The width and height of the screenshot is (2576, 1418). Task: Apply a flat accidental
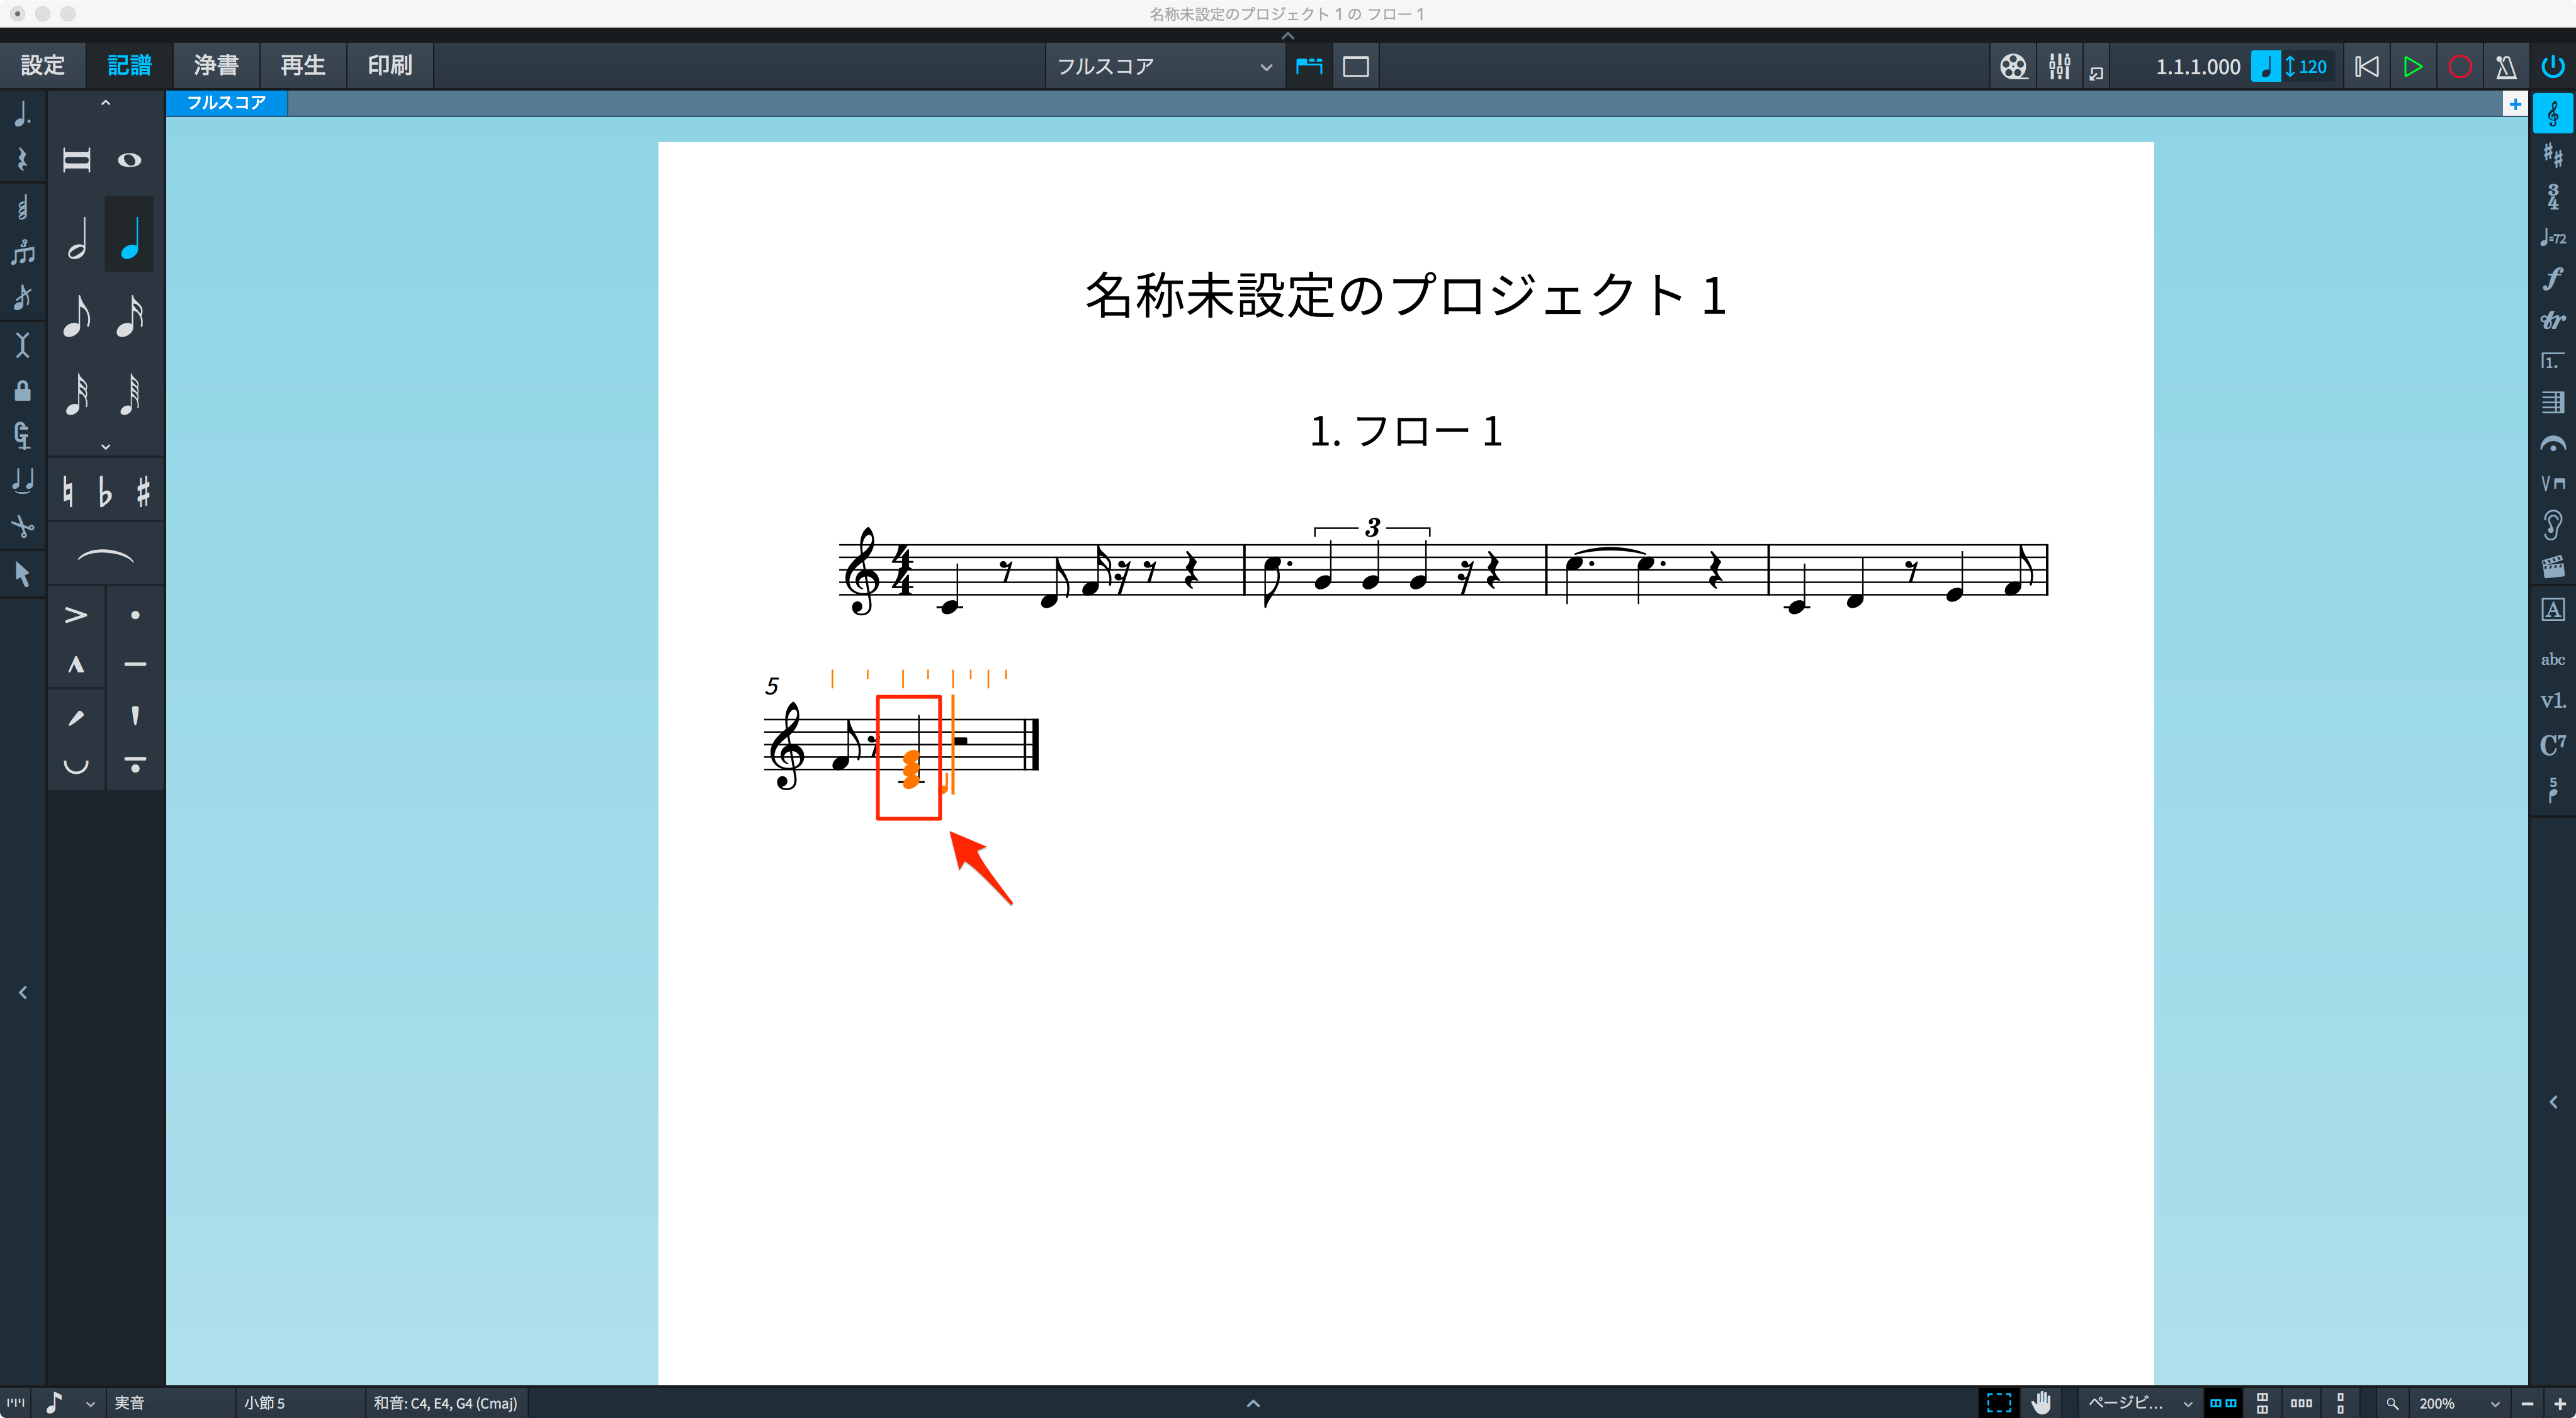click(x=105, y=492)
